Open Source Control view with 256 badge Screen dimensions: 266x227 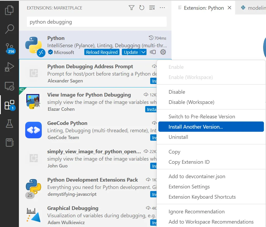click(10, 48)
